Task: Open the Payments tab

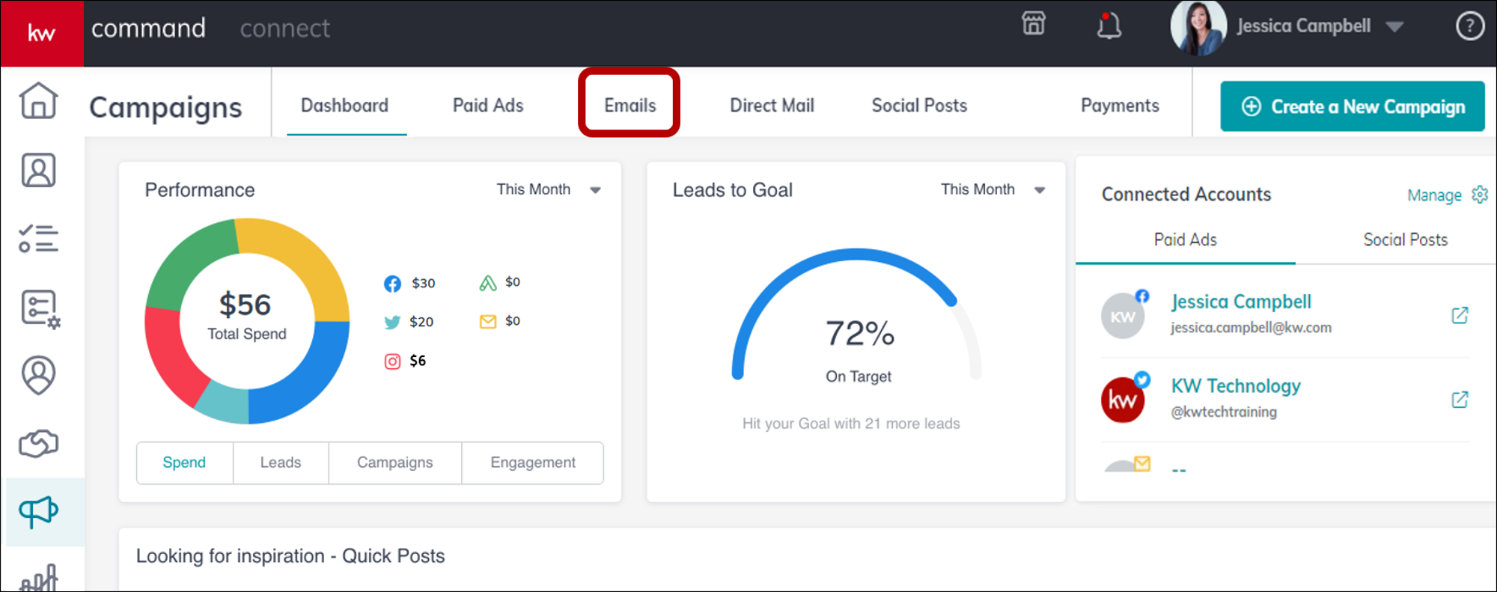Action: click(x=1120, y=106)
